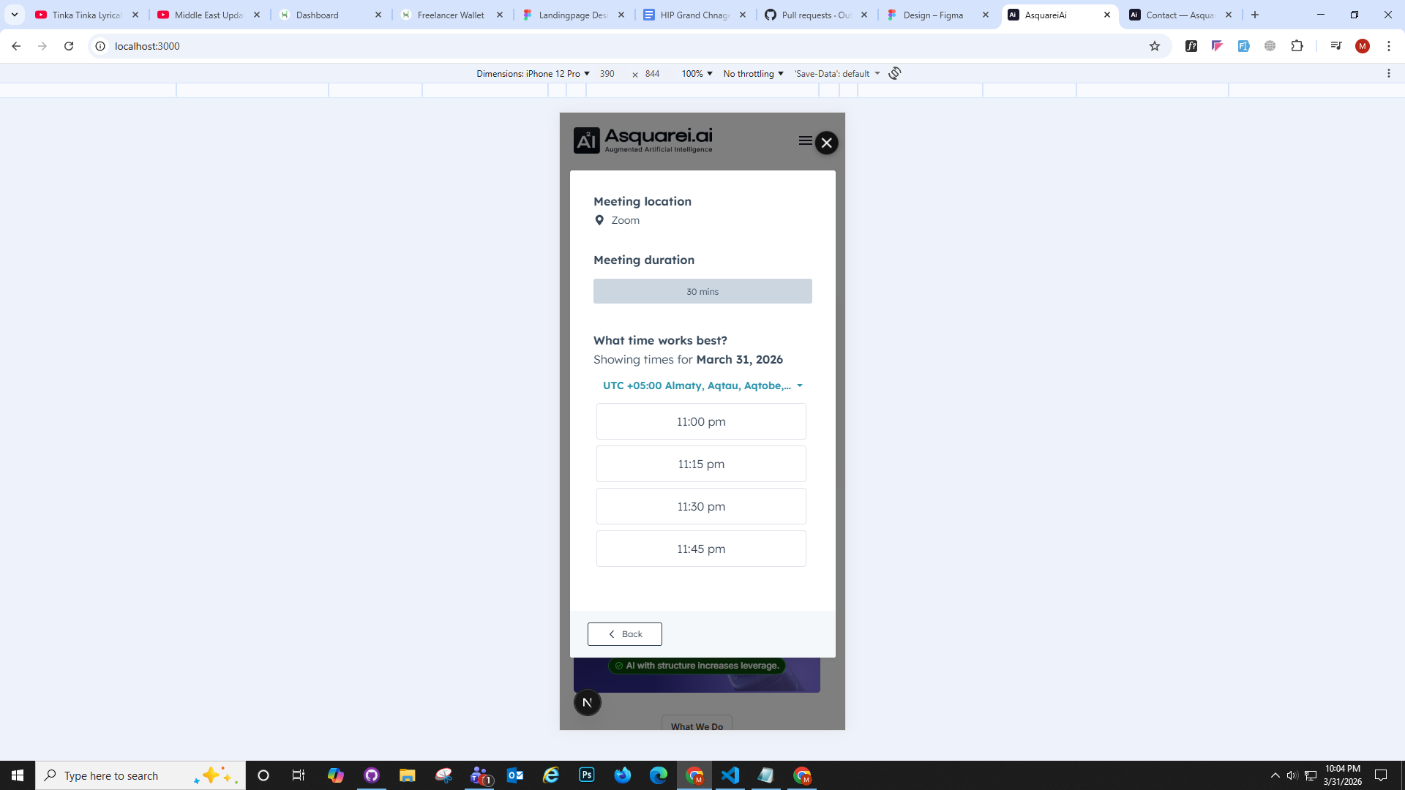This screenshot has height=790, width=1405.
Task: Open the 100% zoom dropdown
Action: tap(697, 73)
